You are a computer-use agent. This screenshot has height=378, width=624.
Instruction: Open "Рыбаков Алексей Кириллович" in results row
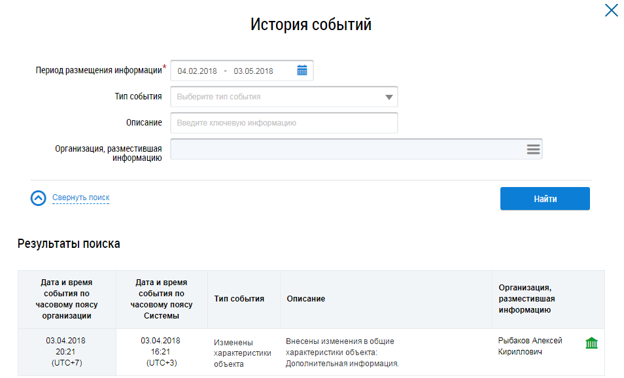pos(530,347)
